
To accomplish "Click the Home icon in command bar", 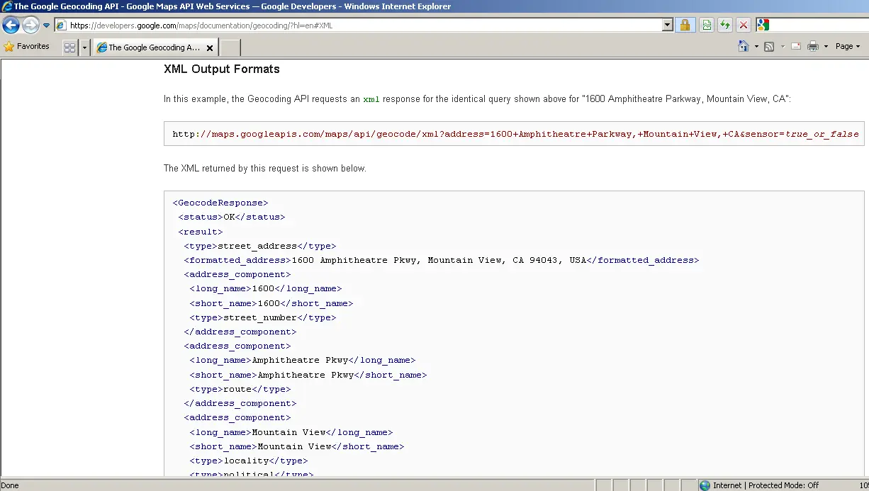I will point(744,46).
